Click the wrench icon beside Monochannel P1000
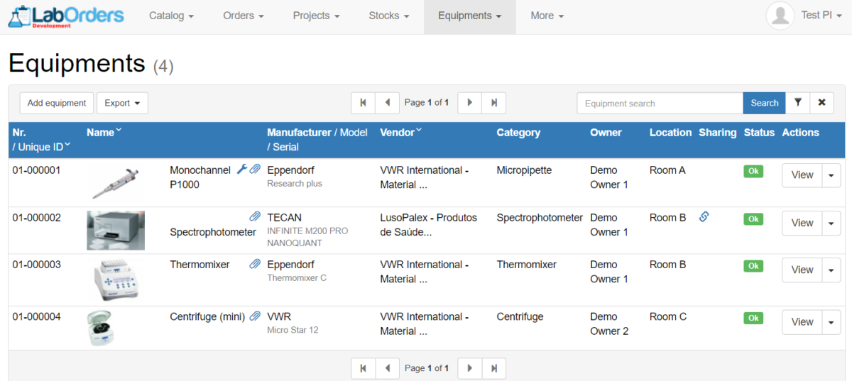This screenshot has height=381, width=852. pos(241,170)
